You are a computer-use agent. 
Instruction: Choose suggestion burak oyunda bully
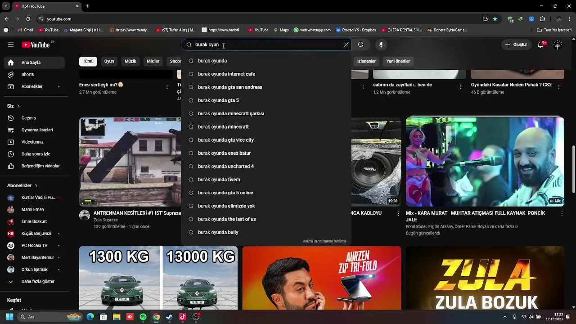pos(266,232)
